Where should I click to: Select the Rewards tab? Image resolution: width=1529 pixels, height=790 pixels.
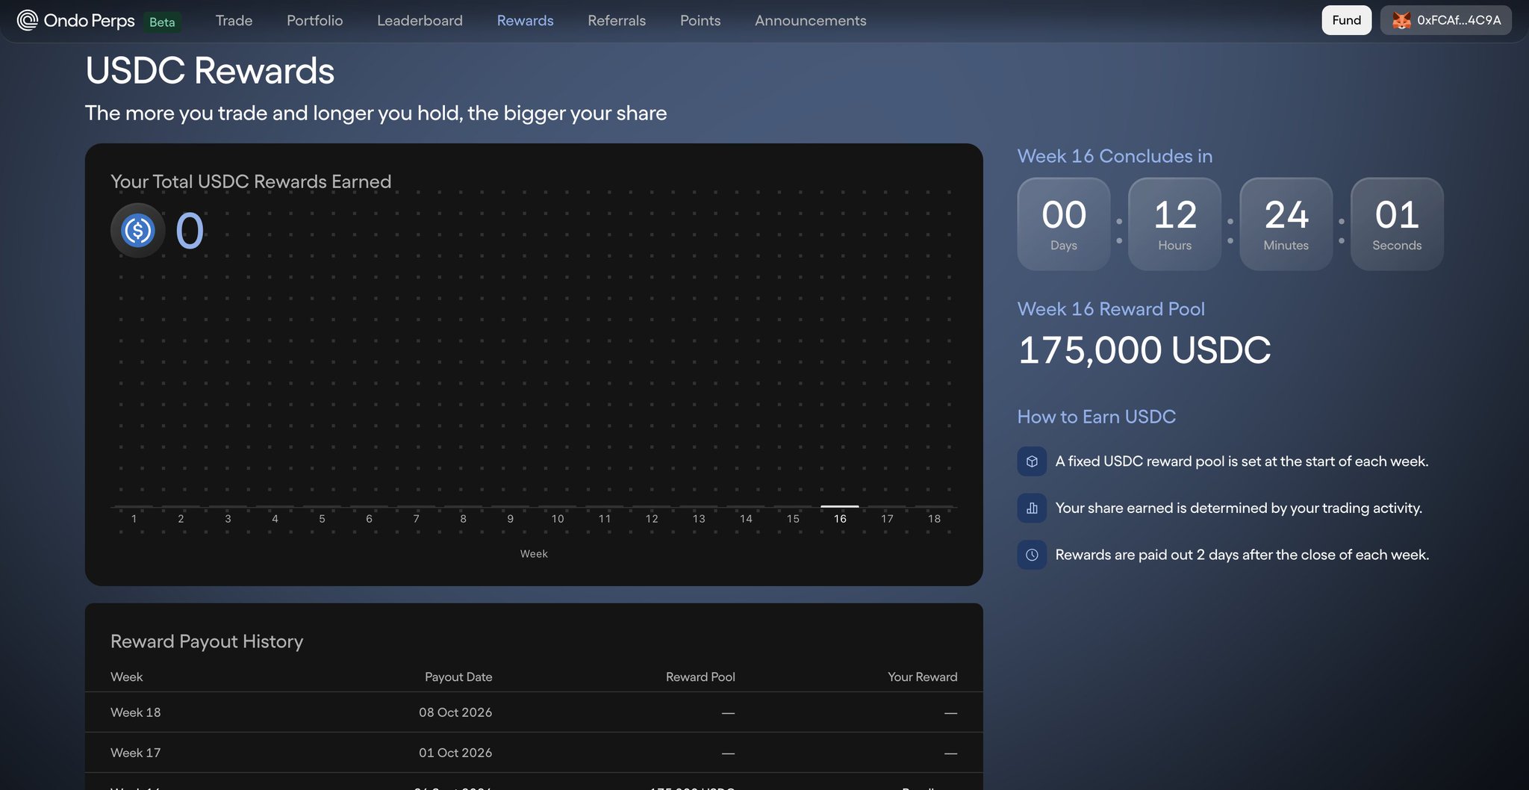click(x=526, y=20)
